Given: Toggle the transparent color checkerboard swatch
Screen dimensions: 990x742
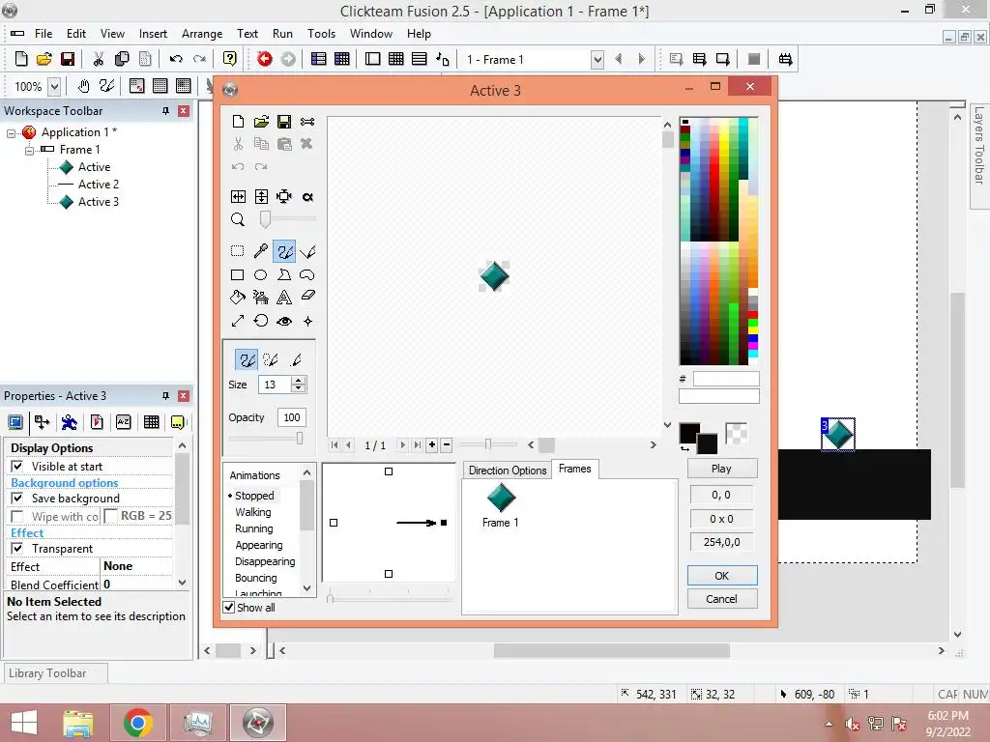Looking at the screenshot, I should [736, 434].
